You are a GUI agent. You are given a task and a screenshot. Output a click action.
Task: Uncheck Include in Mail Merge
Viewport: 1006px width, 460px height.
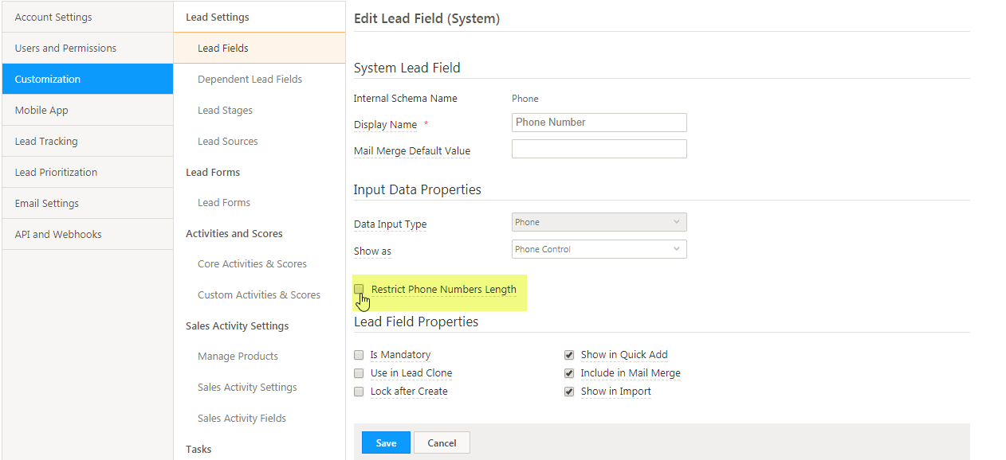[569, 373]
